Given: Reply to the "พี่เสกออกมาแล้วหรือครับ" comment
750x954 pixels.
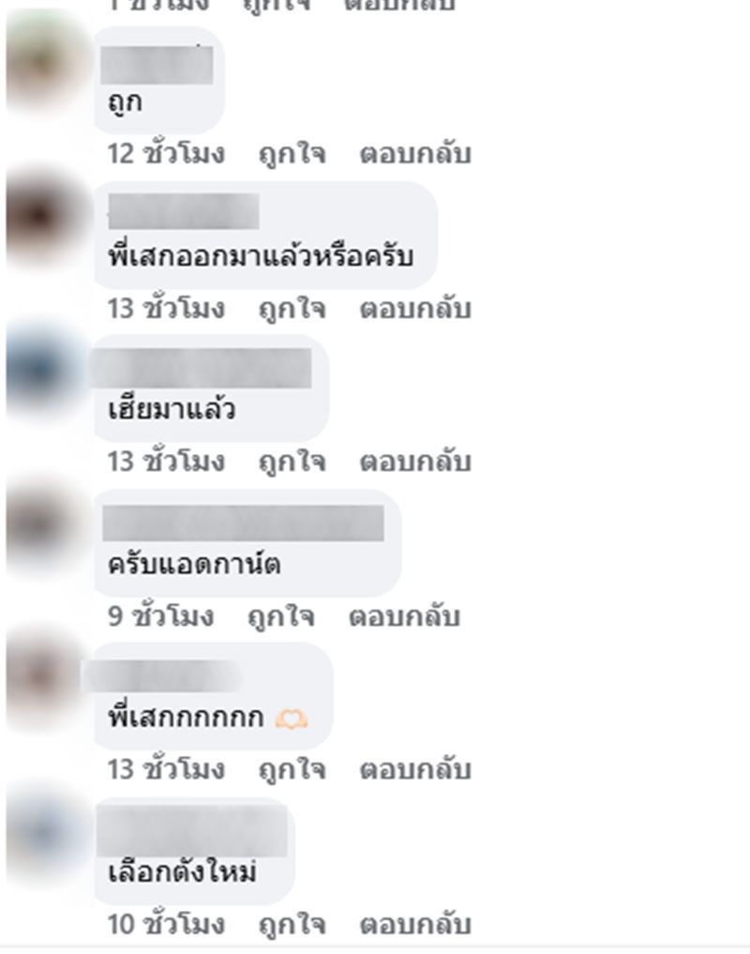Looking at the screenshot, I should click(x=415, y=309).
